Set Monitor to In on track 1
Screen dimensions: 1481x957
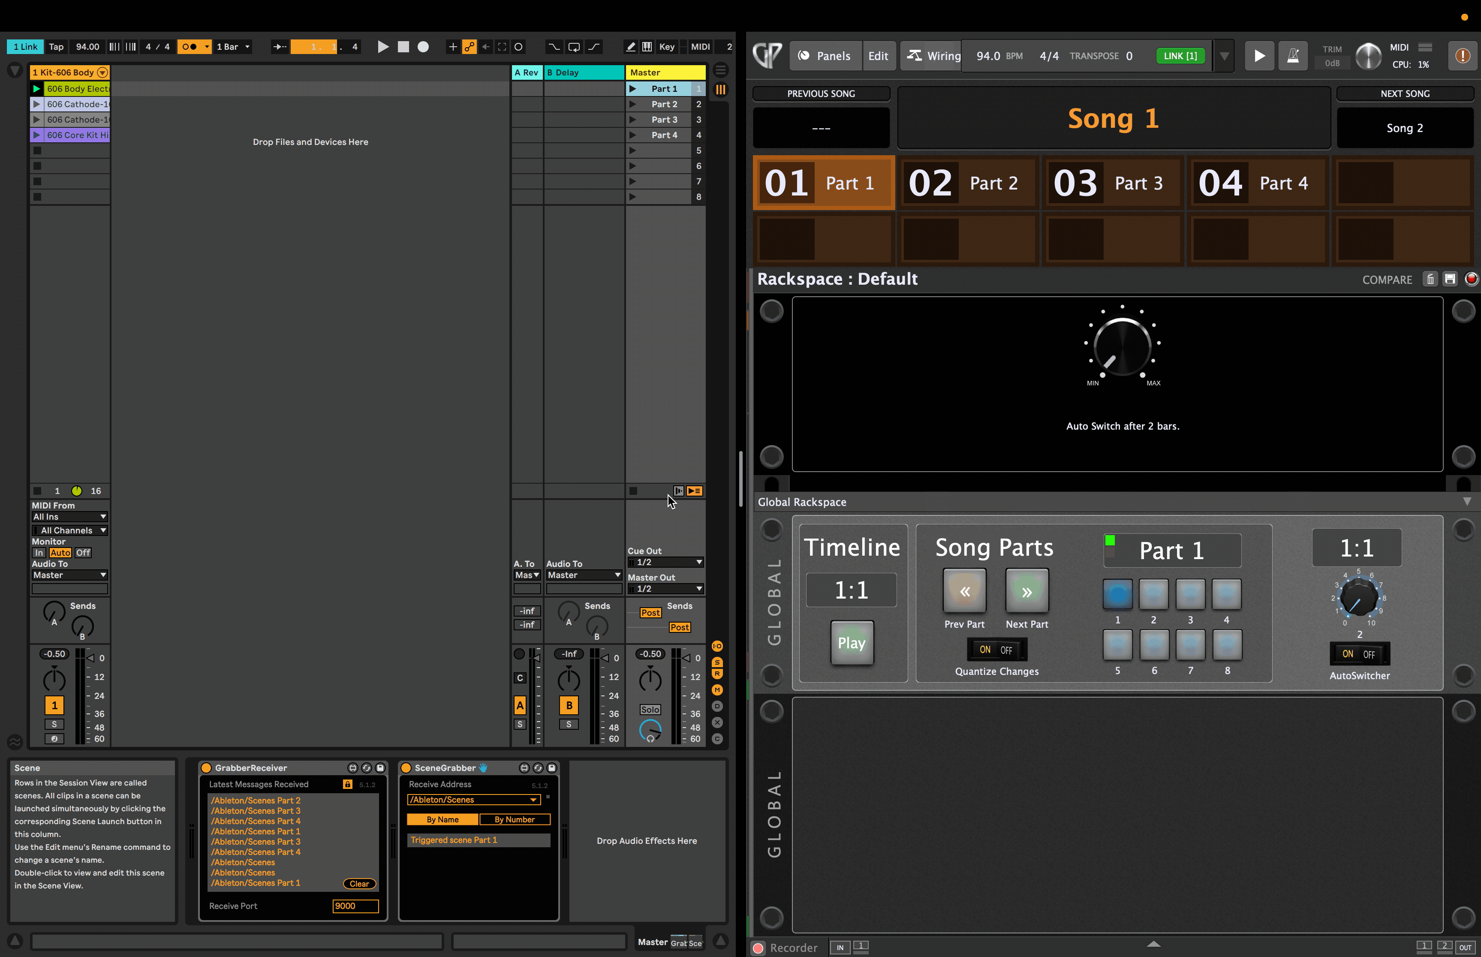[39, 552]
